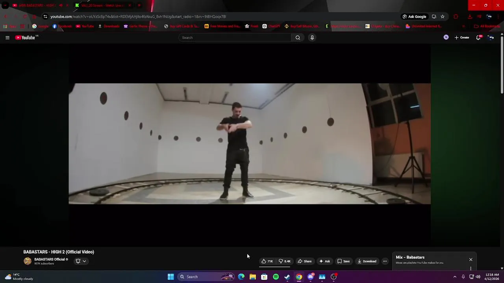Click the system tray microphone icon
The width and height of the screenshot is (504, 283).
(x=463, y=277)
